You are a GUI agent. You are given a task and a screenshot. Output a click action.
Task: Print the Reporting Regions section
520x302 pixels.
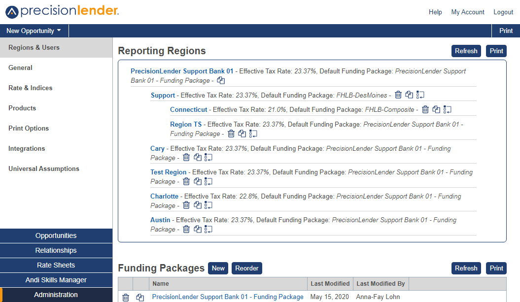click(x=496, y=51)
